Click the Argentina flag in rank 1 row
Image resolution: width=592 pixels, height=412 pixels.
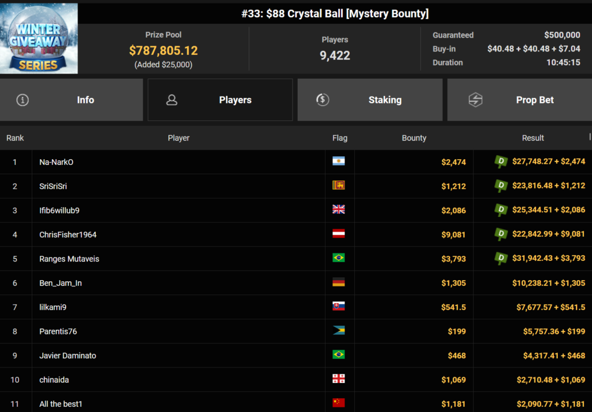[338, 161]
